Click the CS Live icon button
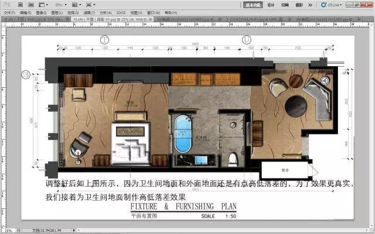Screen dimensions: 375x234 tap(331, 4)
